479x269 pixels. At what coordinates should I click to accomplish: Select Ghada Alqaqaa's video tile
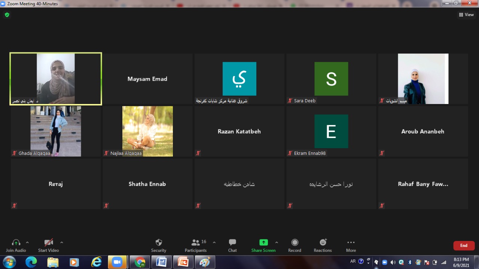[56, 131]
